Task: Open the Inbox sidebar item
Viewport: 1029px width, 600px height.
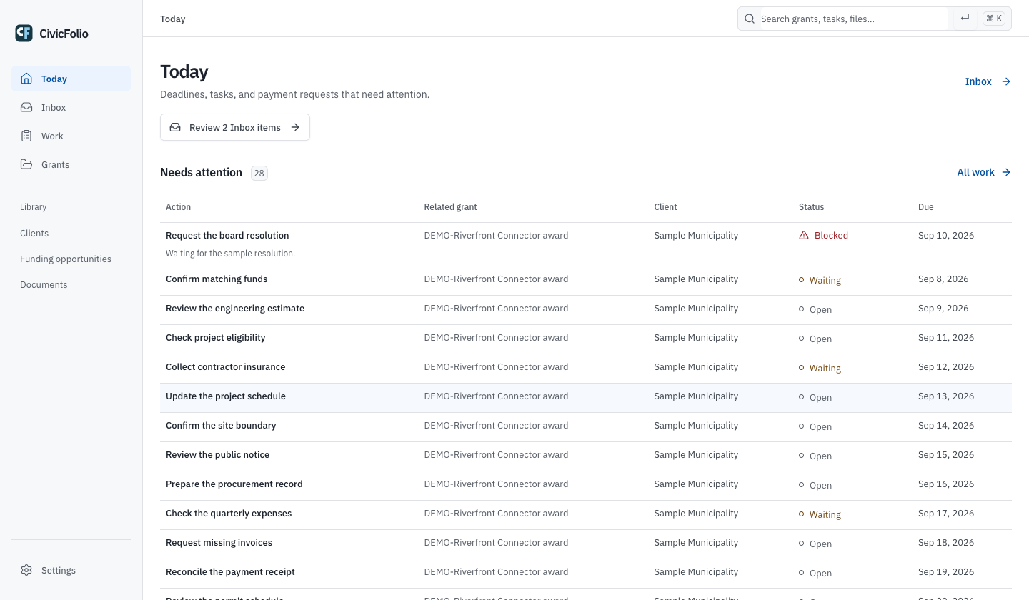Action: 71,107
